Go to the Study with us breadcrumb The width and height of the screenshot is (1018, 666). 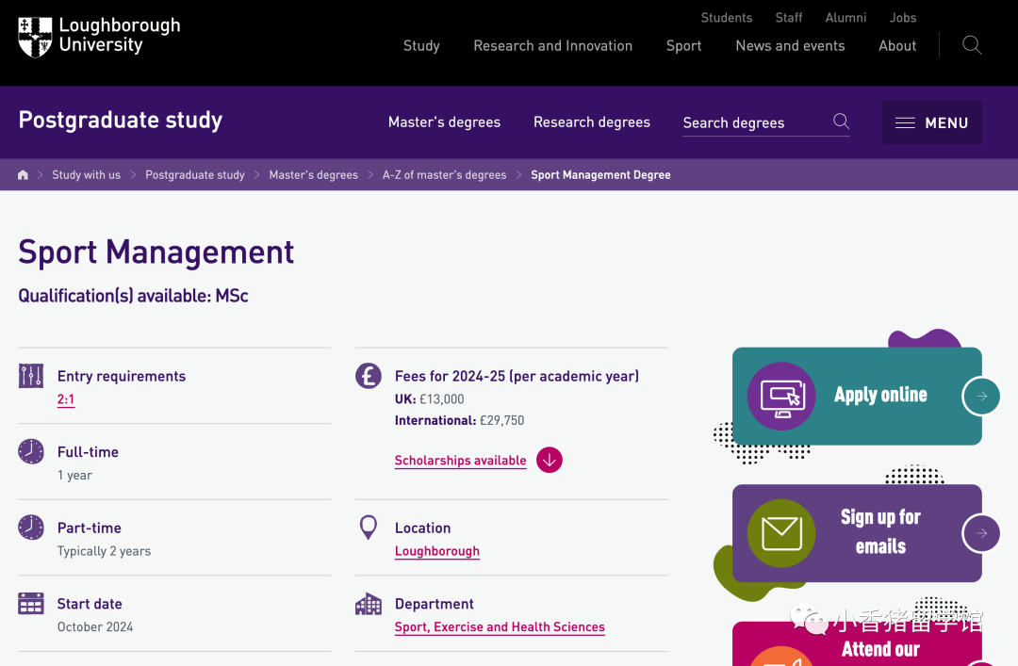click(87, 174)
